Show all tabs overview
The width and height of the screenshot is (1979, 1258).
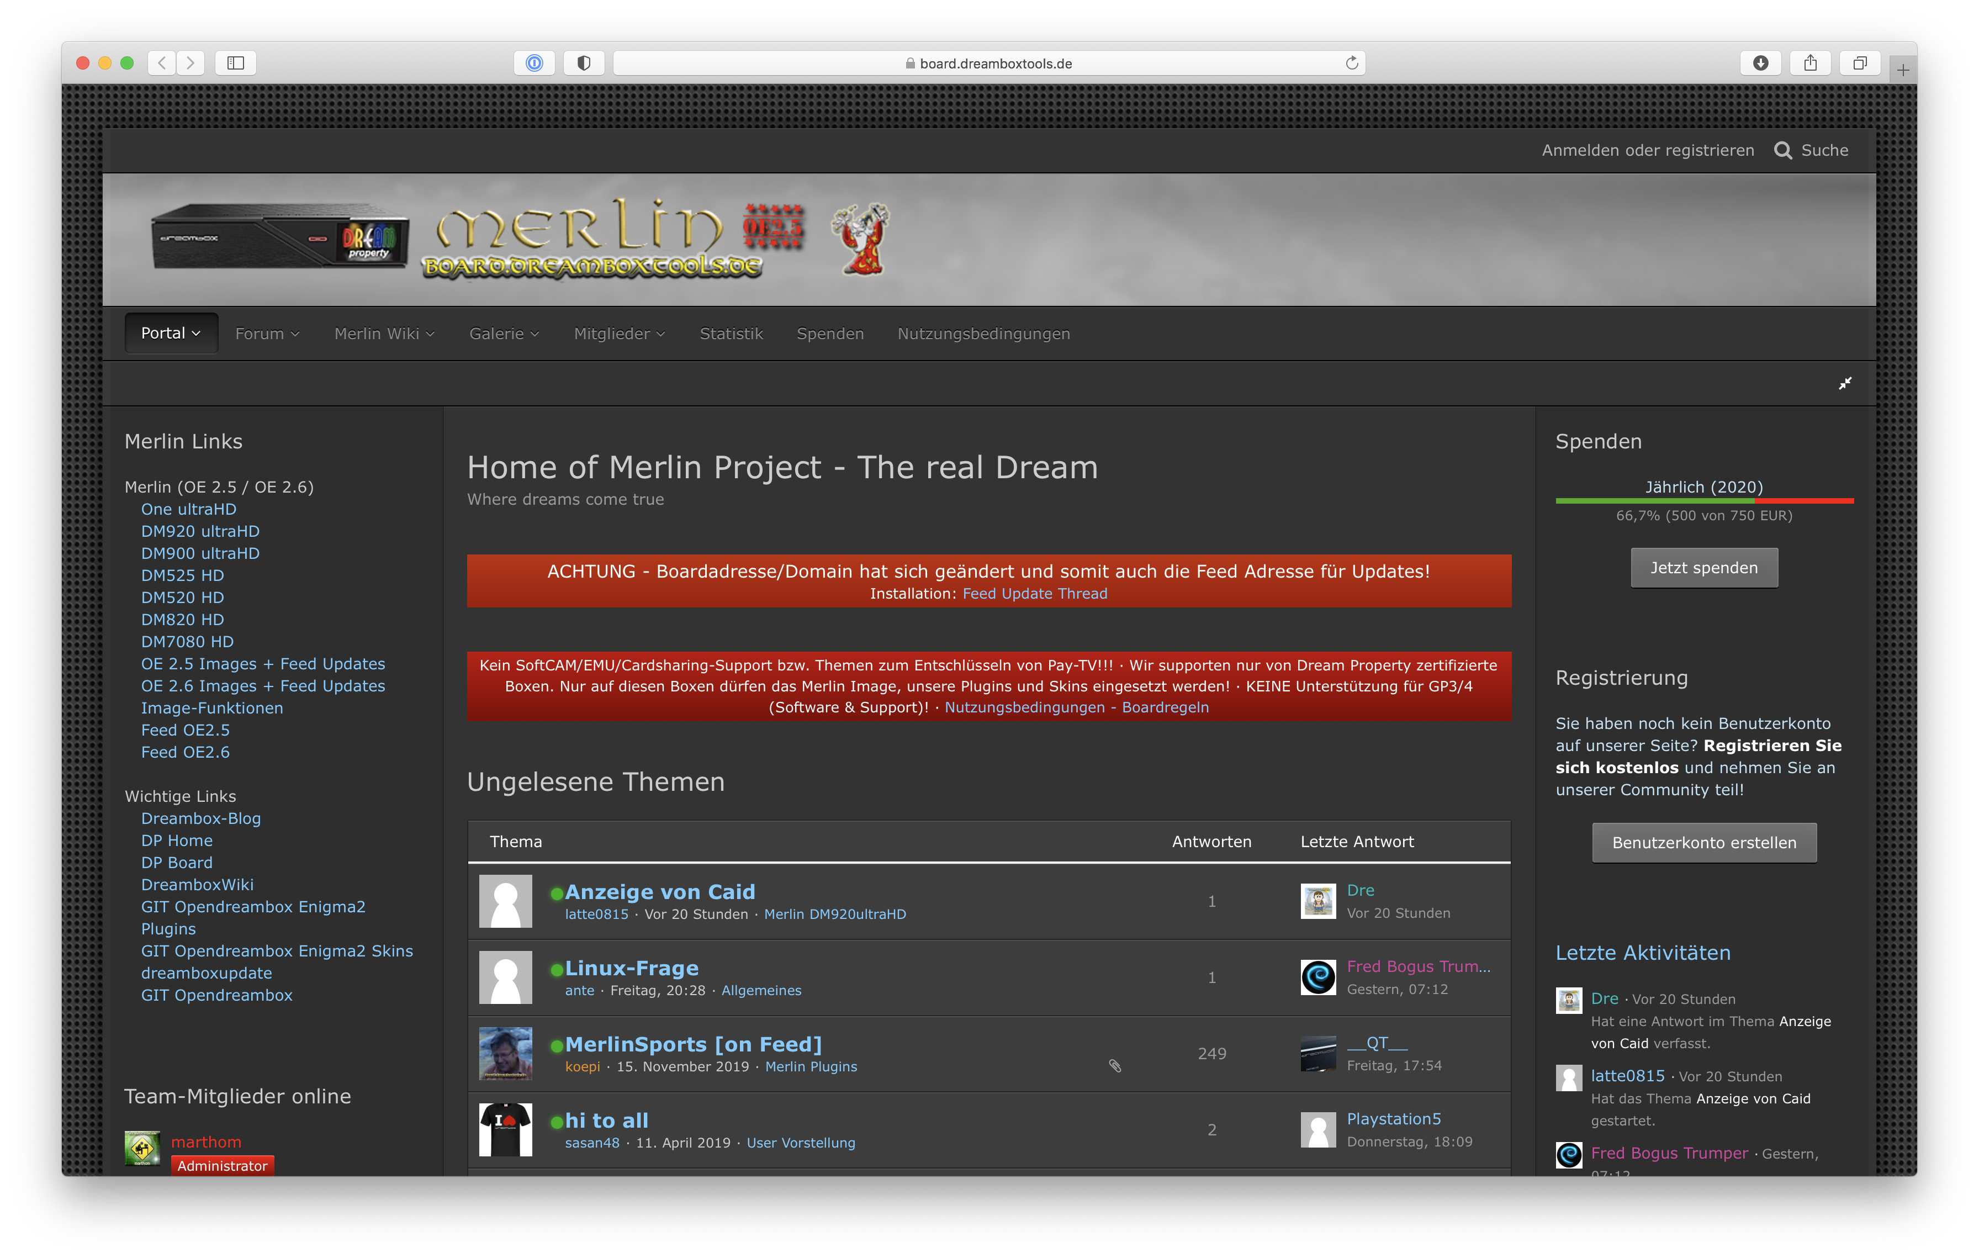point(1860,62)
